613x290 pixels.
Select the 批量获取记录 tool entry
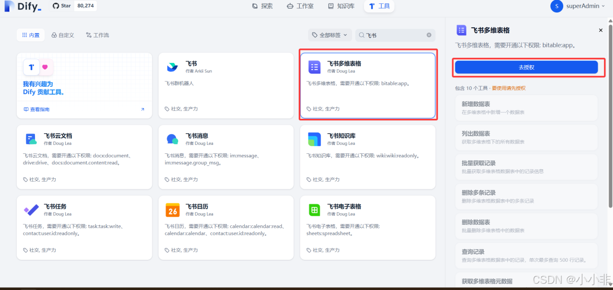point(526,167)
